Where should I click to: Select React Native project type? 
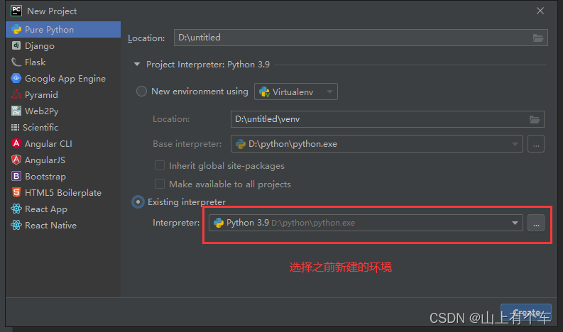point(63,226)
